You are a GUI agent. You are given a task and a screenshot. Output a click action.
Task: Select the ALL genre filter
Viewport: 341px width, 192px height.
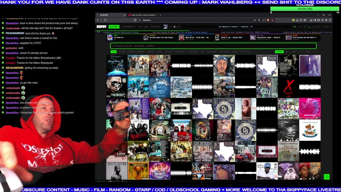click(113, 52)
